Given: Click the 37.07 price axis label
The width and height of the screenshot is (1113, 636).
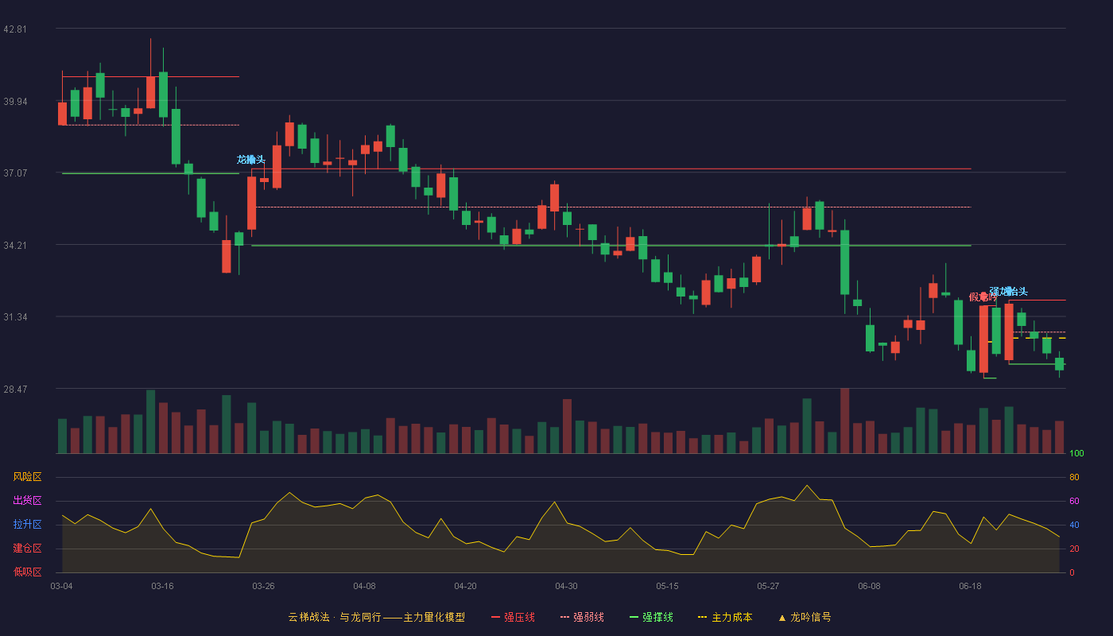Looking at the screenshot, I should pos(15,173).
